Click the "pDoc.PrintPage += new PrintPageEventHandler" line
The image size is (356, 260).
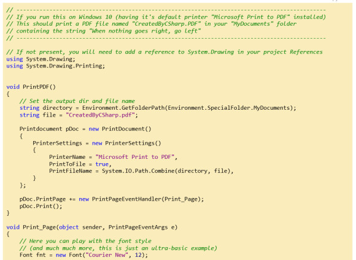[112, 199]
